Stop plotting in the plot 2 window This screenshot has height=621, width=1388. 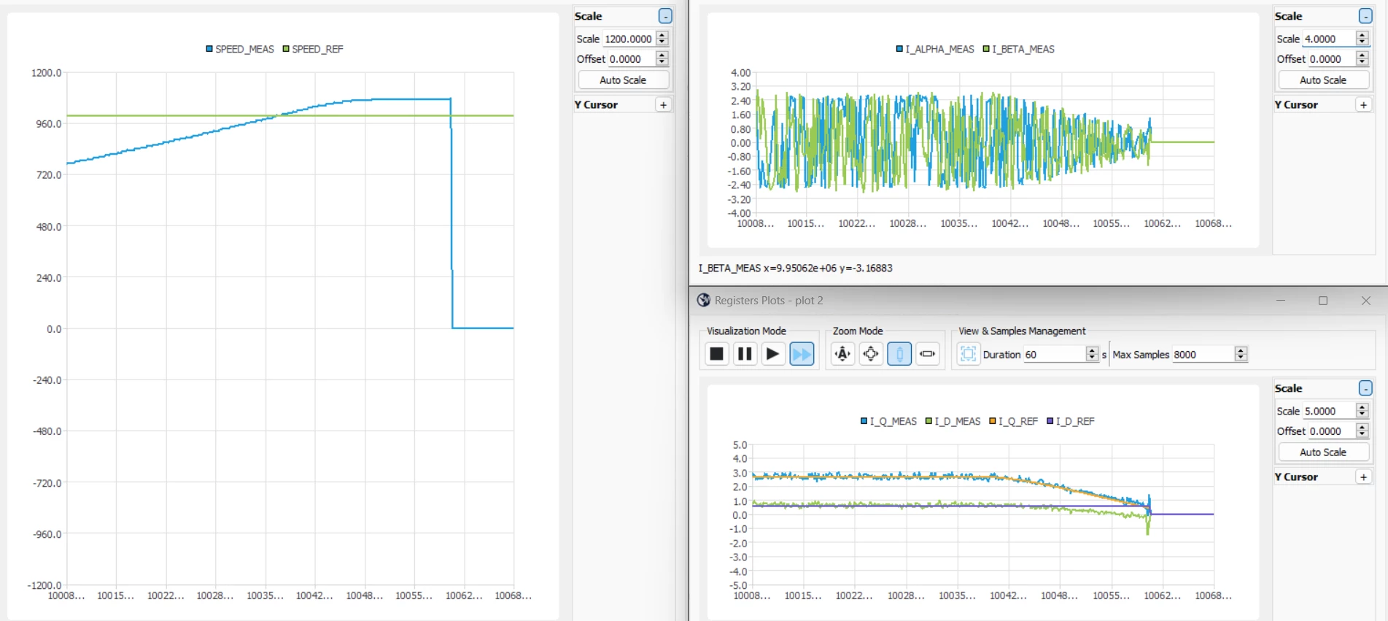click(717, 354)
